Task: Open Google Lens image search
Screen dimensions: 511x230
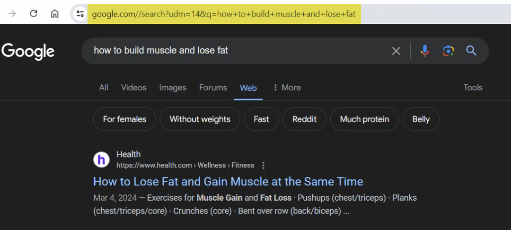Action: tap(448, 51)
